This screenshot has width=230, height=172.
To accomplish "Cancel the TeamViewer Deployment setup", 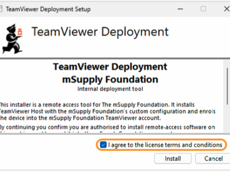I will 213,159.
